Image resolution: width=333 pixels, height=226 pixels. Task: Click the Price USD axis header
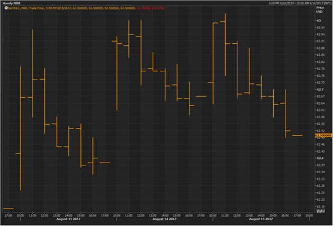319,11
